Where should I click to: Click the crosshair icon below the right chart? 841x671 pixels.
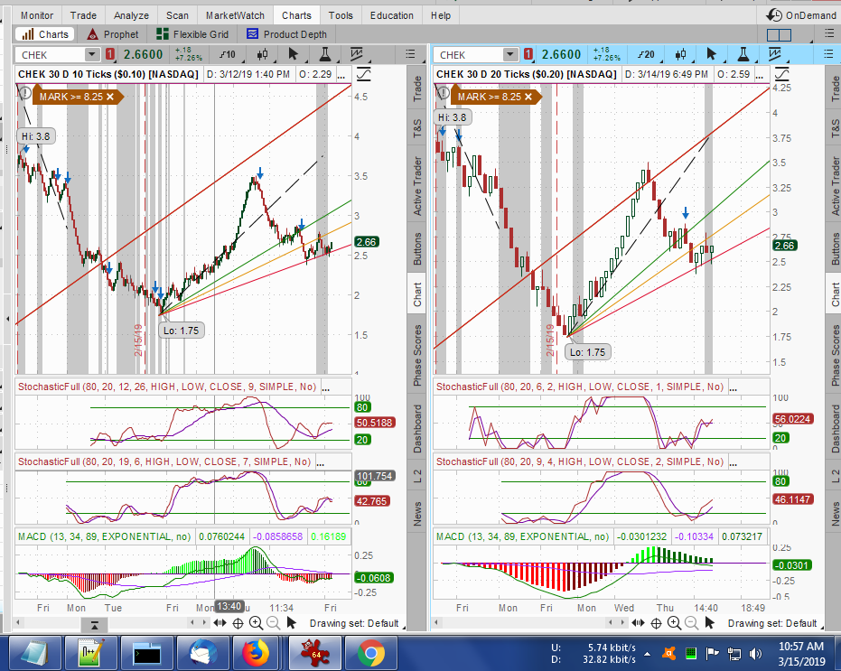pyautogui.click(x=658, y=623)
